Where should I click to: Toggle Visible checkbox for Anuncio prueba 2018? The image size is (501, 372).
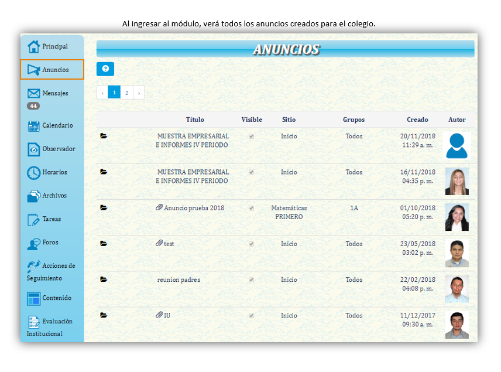pos(252,208)
